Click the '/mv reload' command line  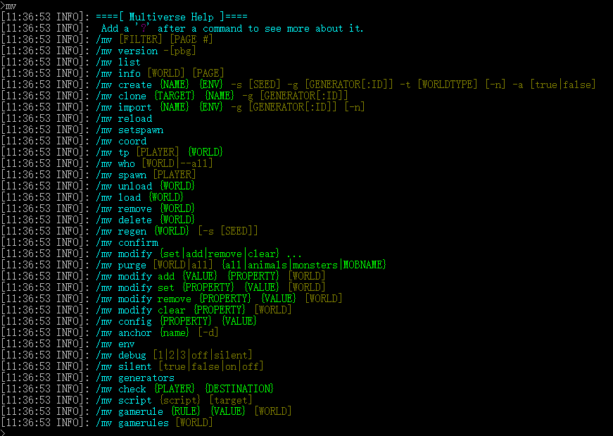tap(124, 118)
